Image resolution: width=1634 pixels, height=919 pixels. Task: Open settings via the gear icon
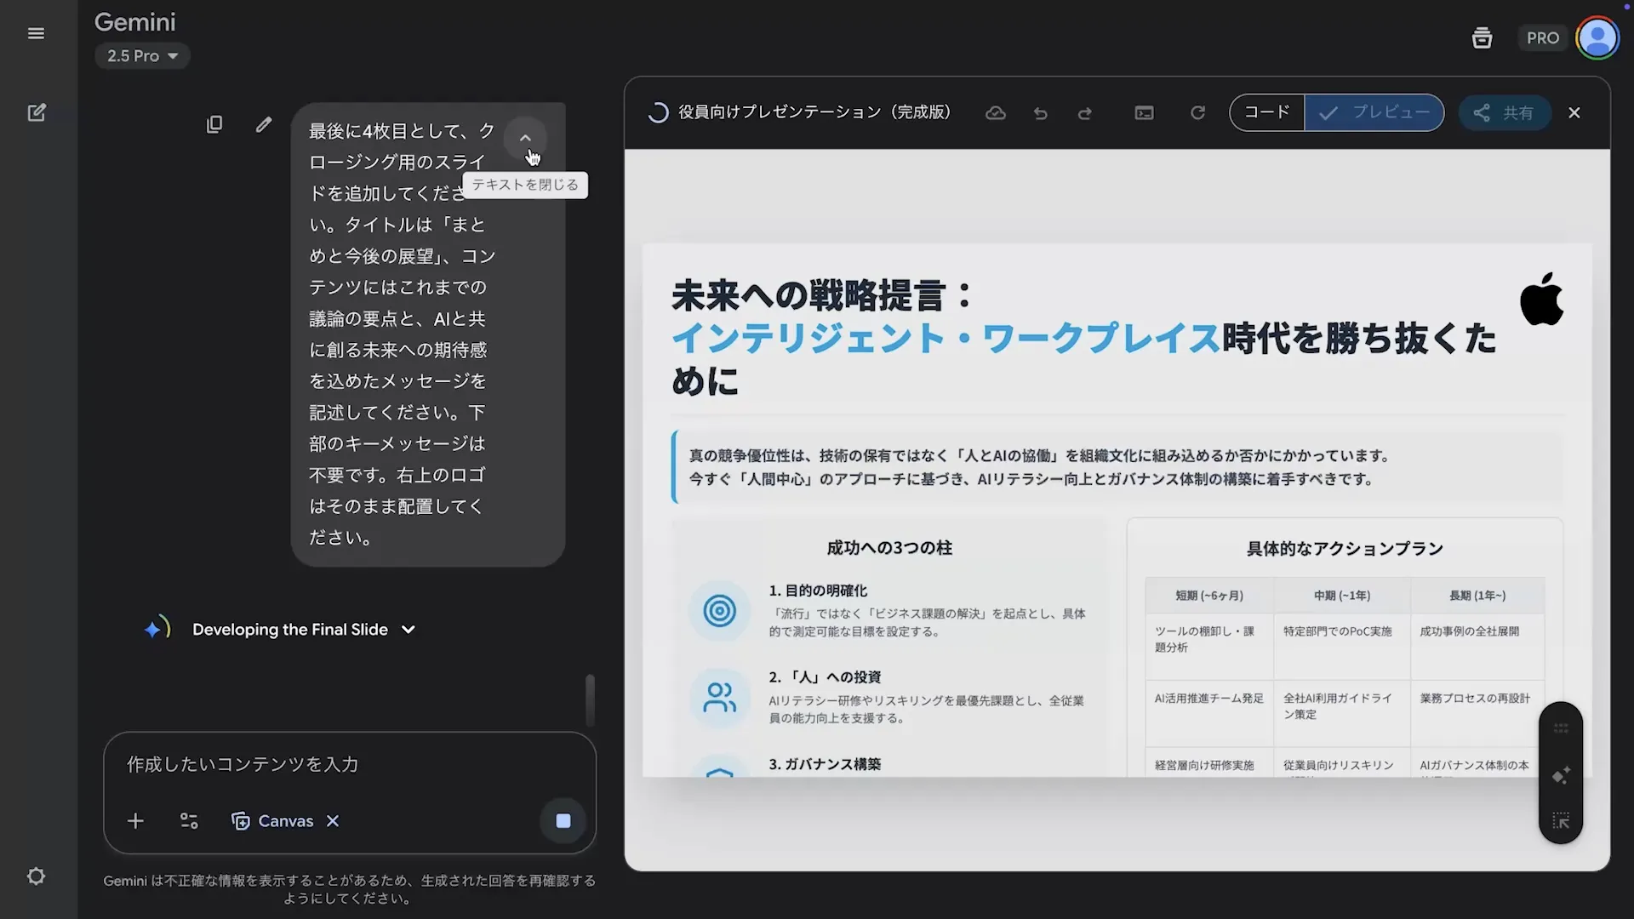click(36, 876)
